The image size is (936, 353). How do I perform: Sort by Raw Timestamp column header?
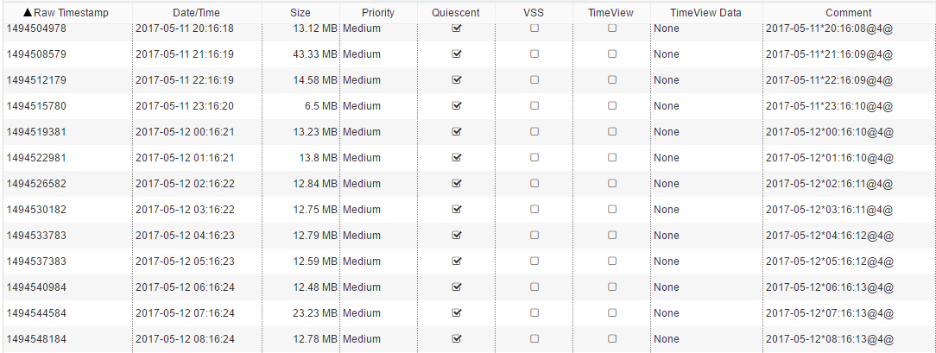point(66,13)
